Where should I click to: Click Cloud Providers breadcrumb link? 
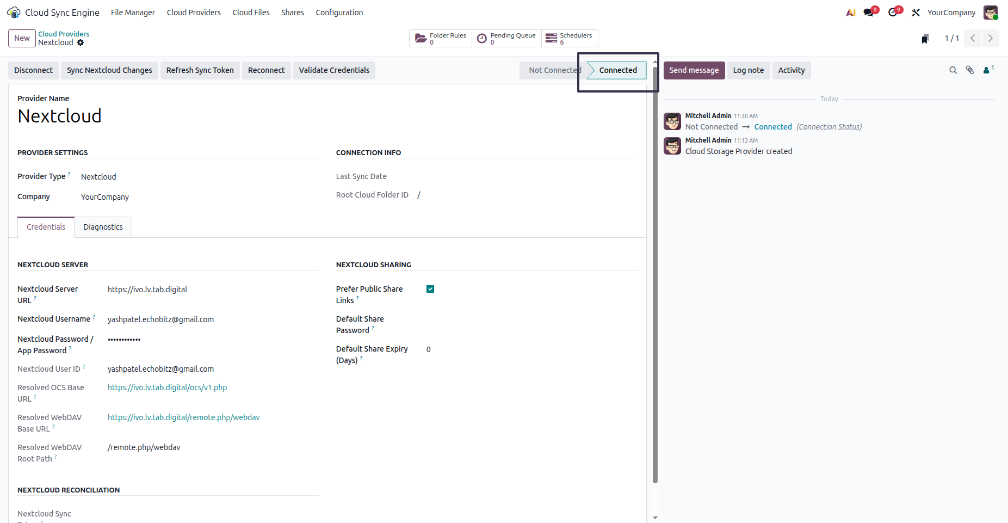tap(64, 34)
